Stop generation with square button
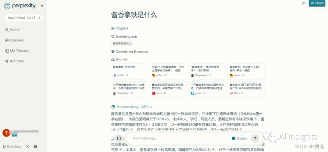 click(119, 138)
